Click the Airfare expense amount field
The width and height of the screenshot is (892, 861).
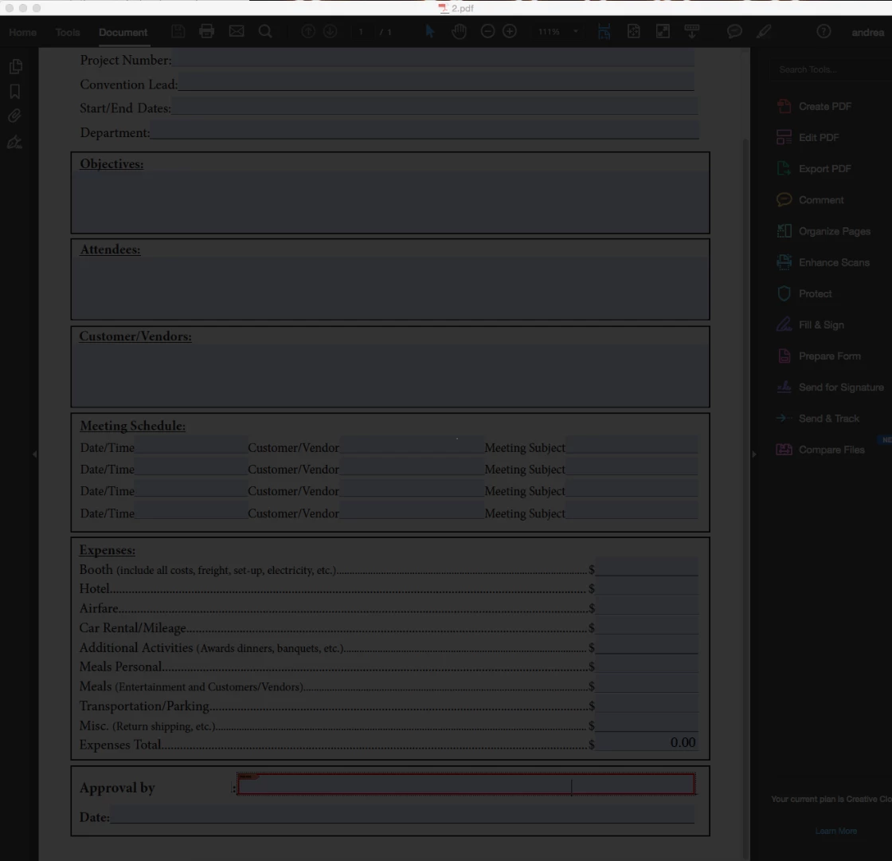pyautogui.click(x=647, y=607)
